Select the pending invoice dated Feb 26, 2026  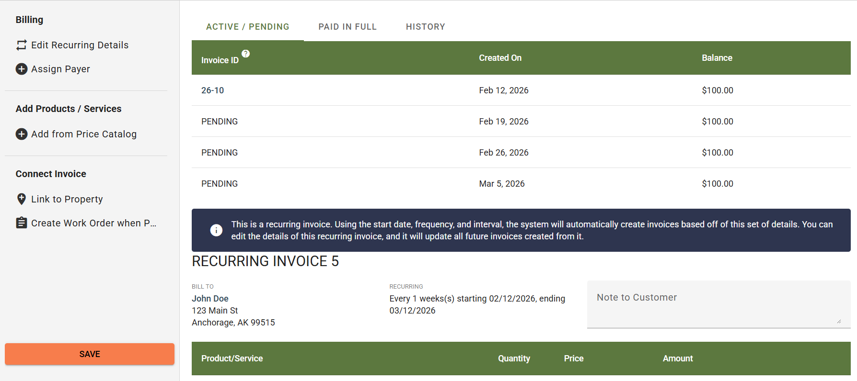tap(521, 153)
